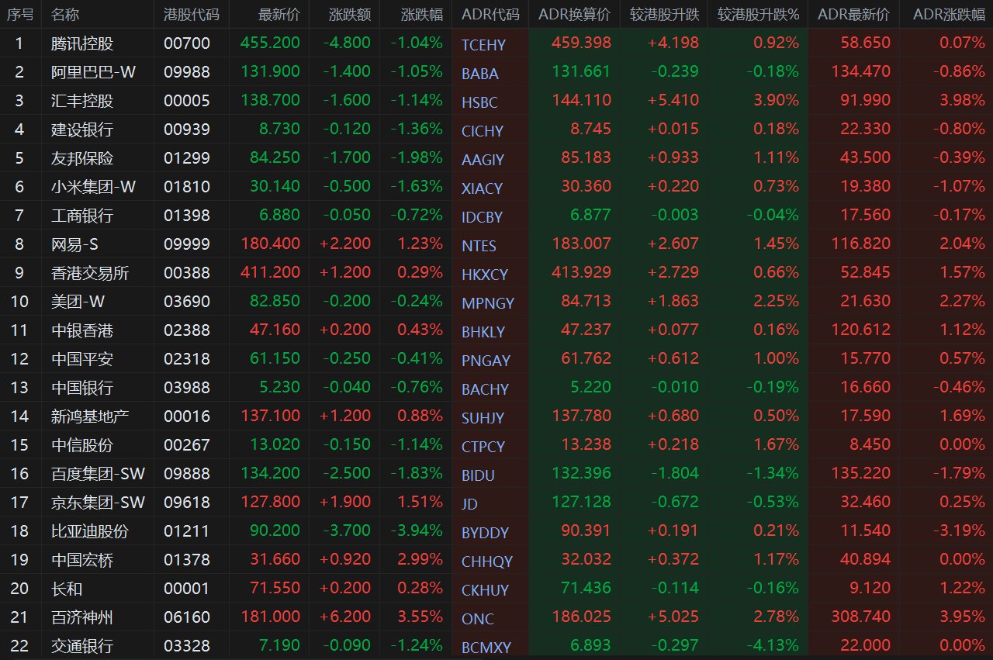
Task: Click the ADR code AAGIY
Action: [x=483, y=160]
